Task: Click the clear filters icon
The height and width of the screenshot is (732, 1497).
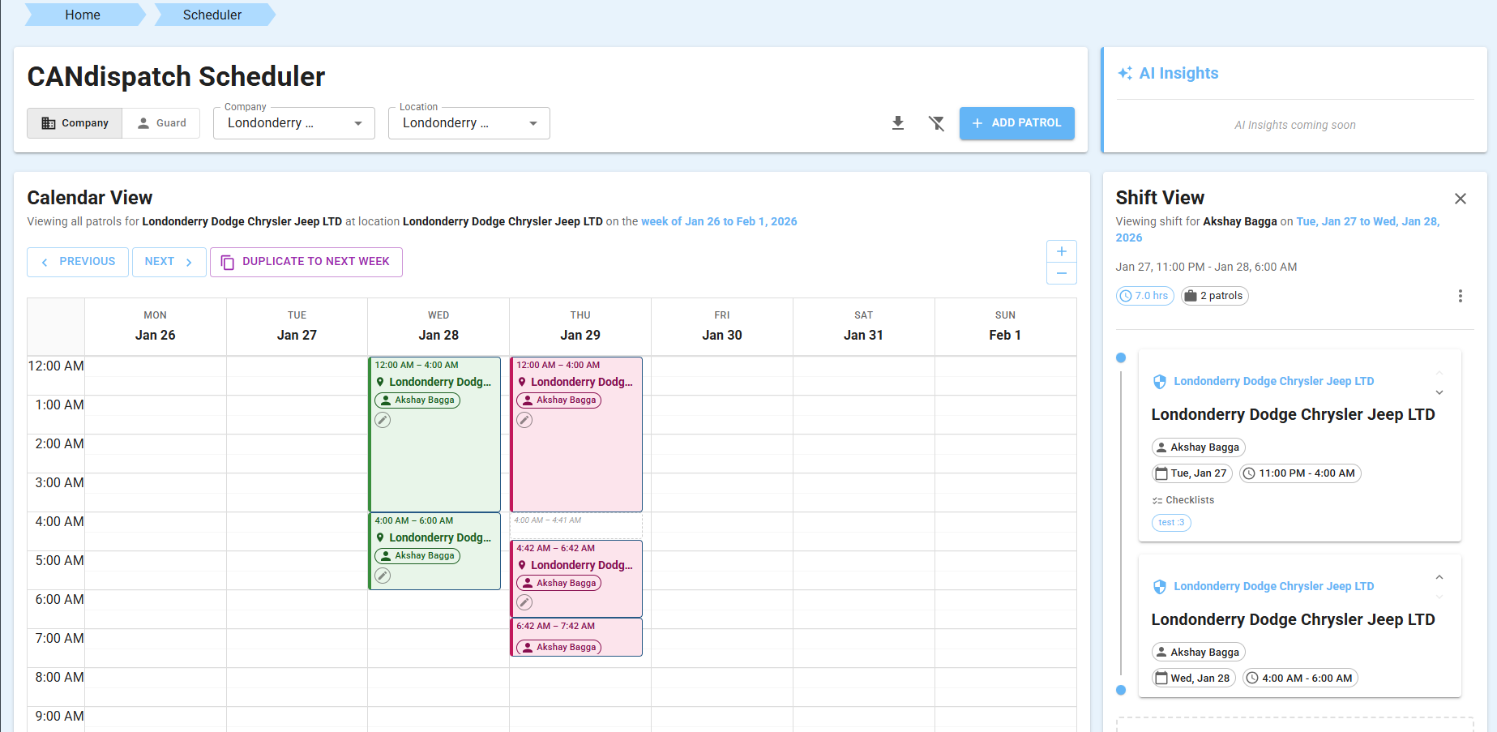Action: tap(937, 122)
